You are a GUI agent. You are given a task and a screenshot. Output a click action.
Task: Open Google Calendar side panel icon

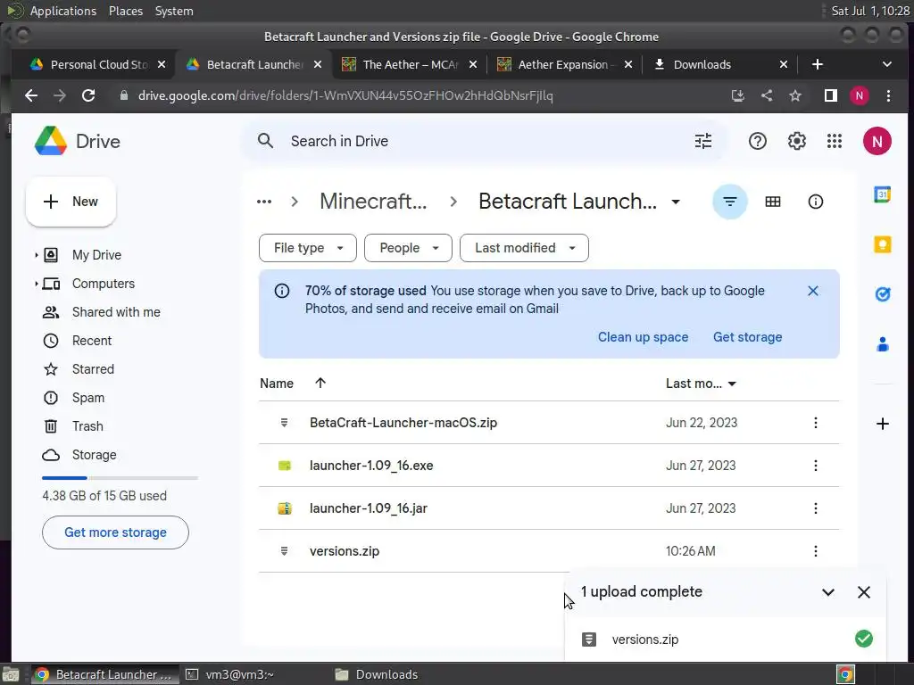pos(883,194)
